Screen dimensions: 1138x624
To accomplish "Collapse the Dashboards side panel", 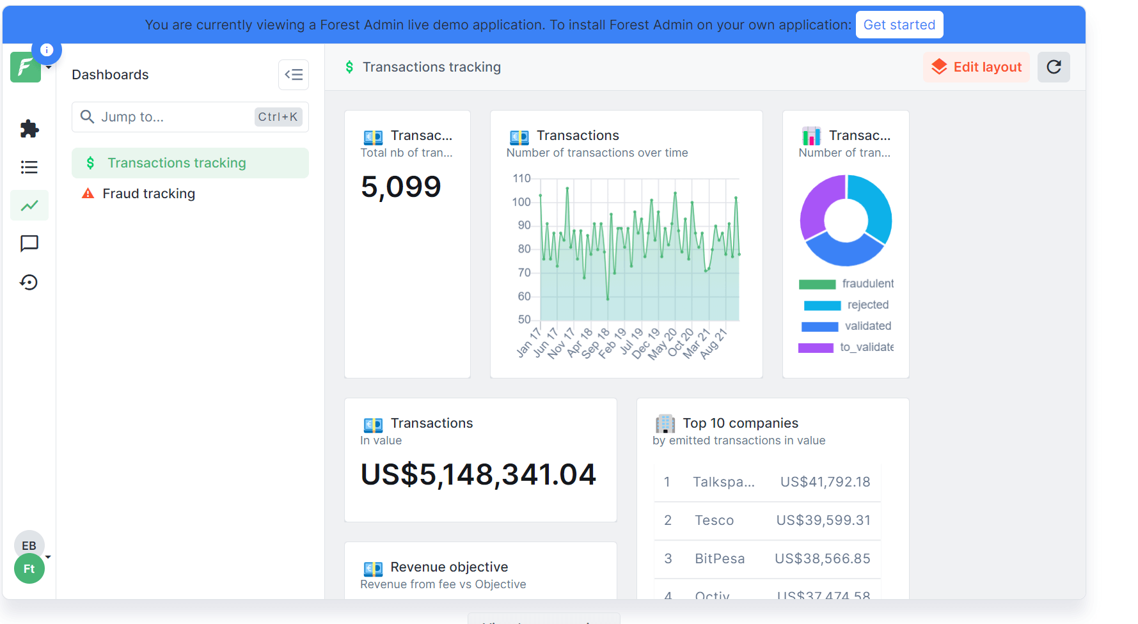I will click(294, 75).
